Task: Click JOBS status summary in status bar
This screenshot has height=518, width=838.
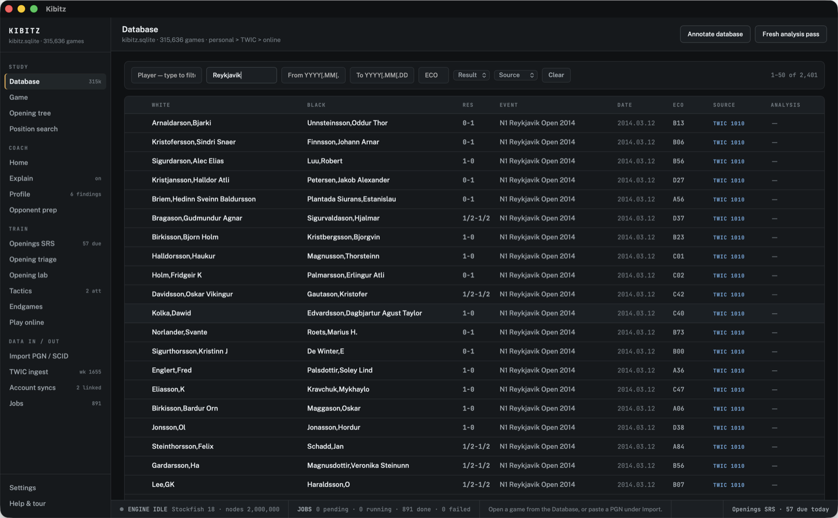Action: click(x=383, y=509)
